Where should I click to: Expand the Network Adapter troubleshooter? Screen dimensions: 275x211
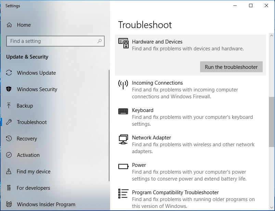(x=152, y=138)
